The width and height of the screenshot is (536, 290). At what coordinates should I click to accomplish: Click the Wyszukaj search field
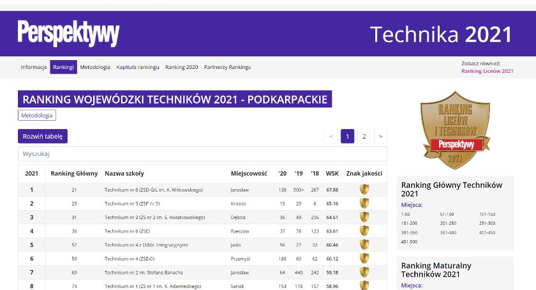[x=202, y=154]
